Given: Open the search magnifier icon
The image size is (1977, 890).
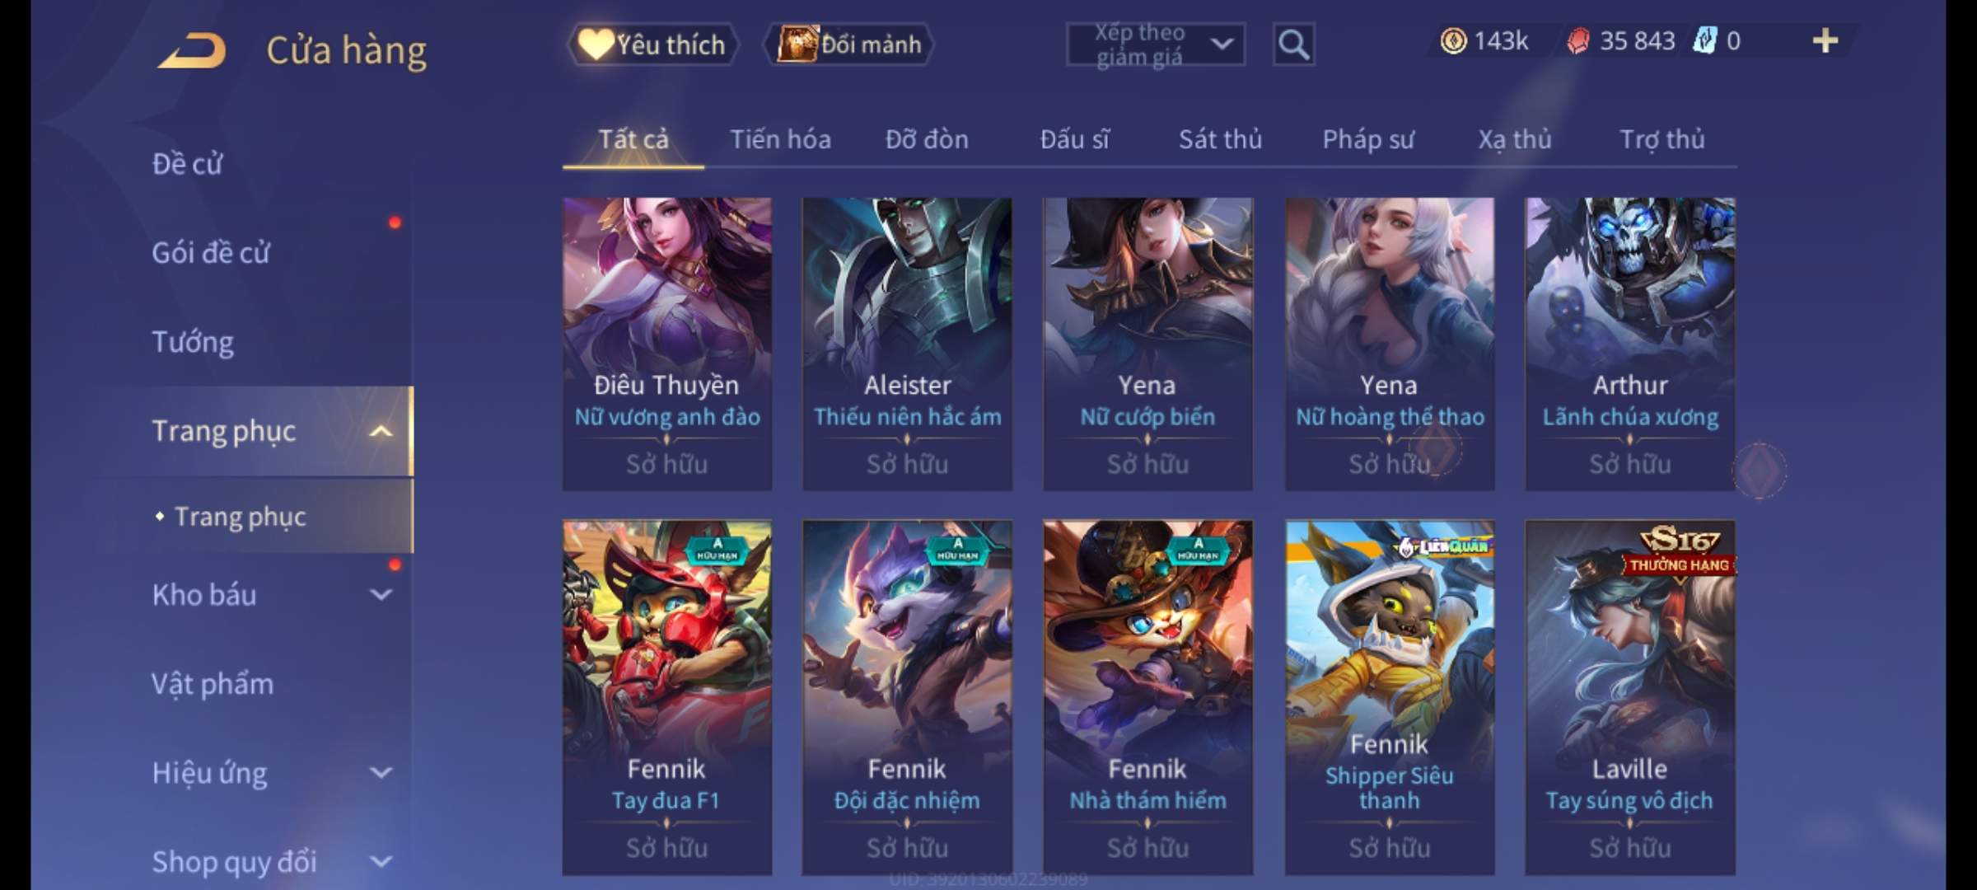Looking at the screenshot, I should click(1293, 44).
